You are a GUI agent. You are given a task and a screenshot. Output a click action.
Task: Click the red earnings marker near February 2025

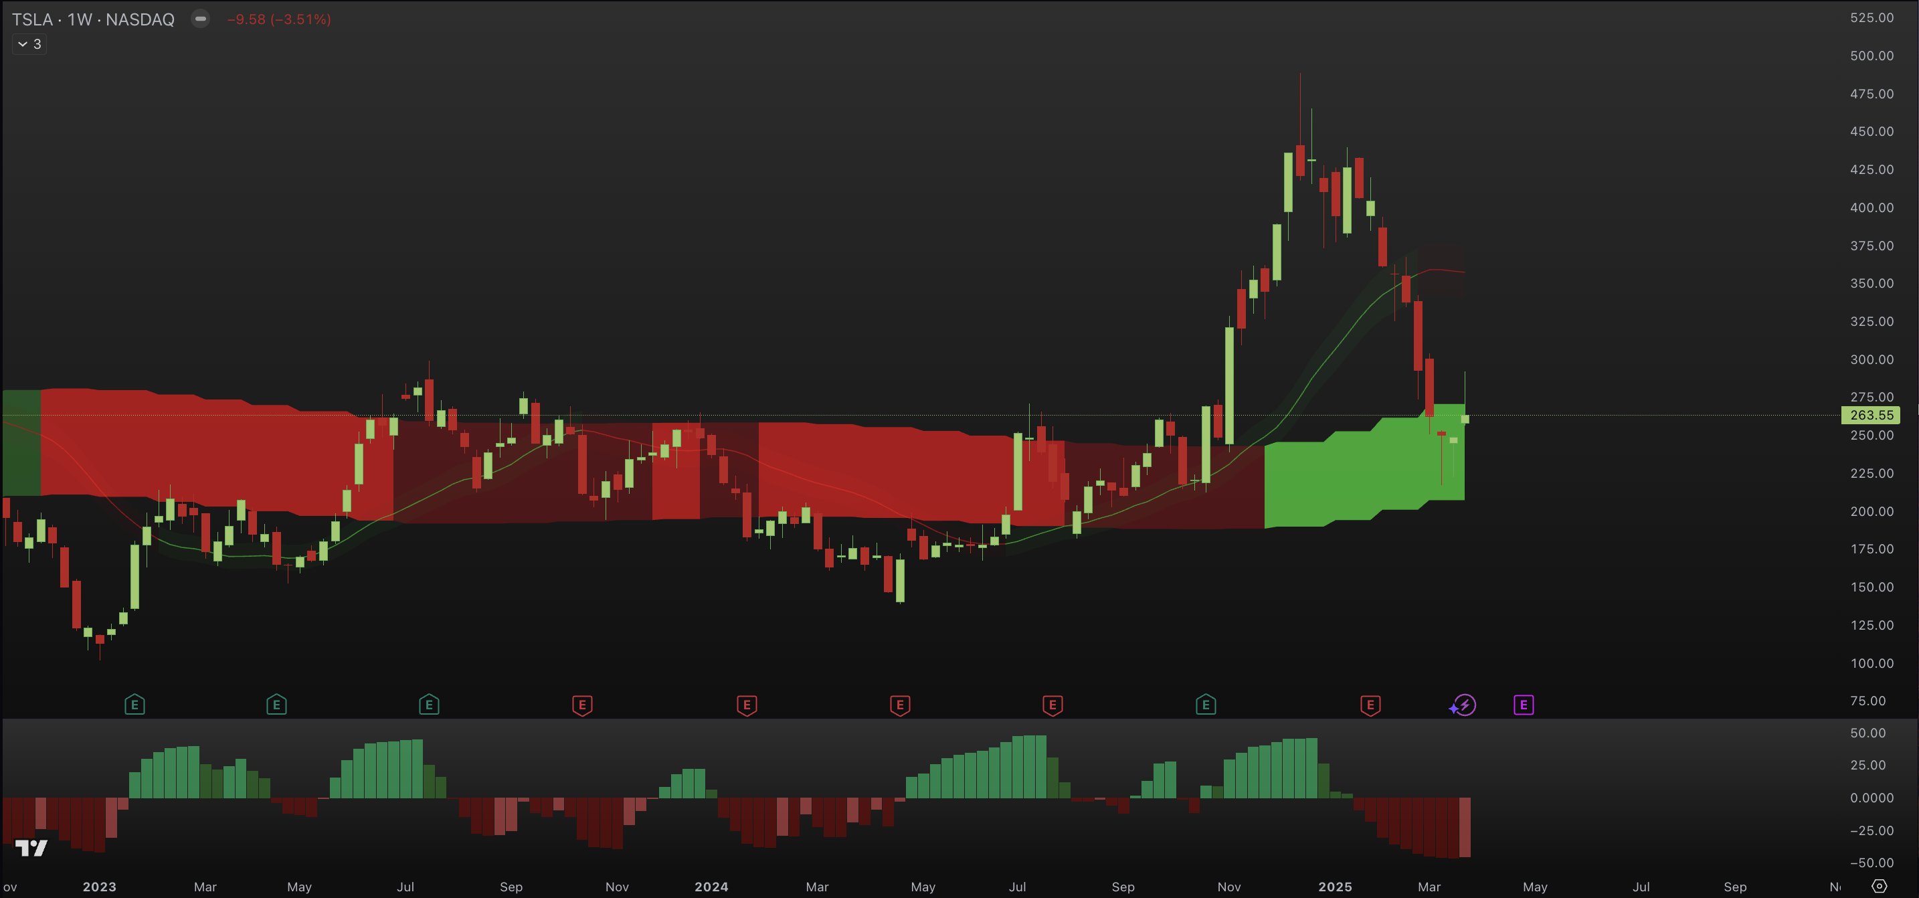[x=1370, y=704]
